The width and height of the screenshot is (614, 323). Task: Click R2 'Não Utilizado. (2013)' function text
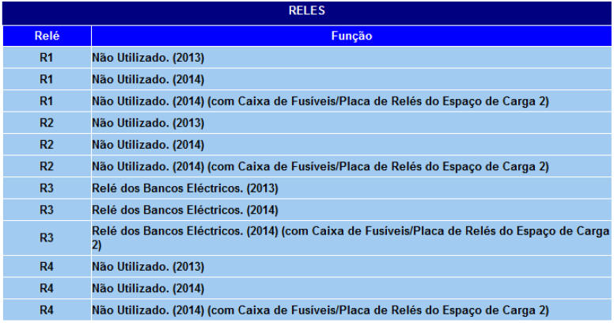pyautogui.click(x=149, y=123)
